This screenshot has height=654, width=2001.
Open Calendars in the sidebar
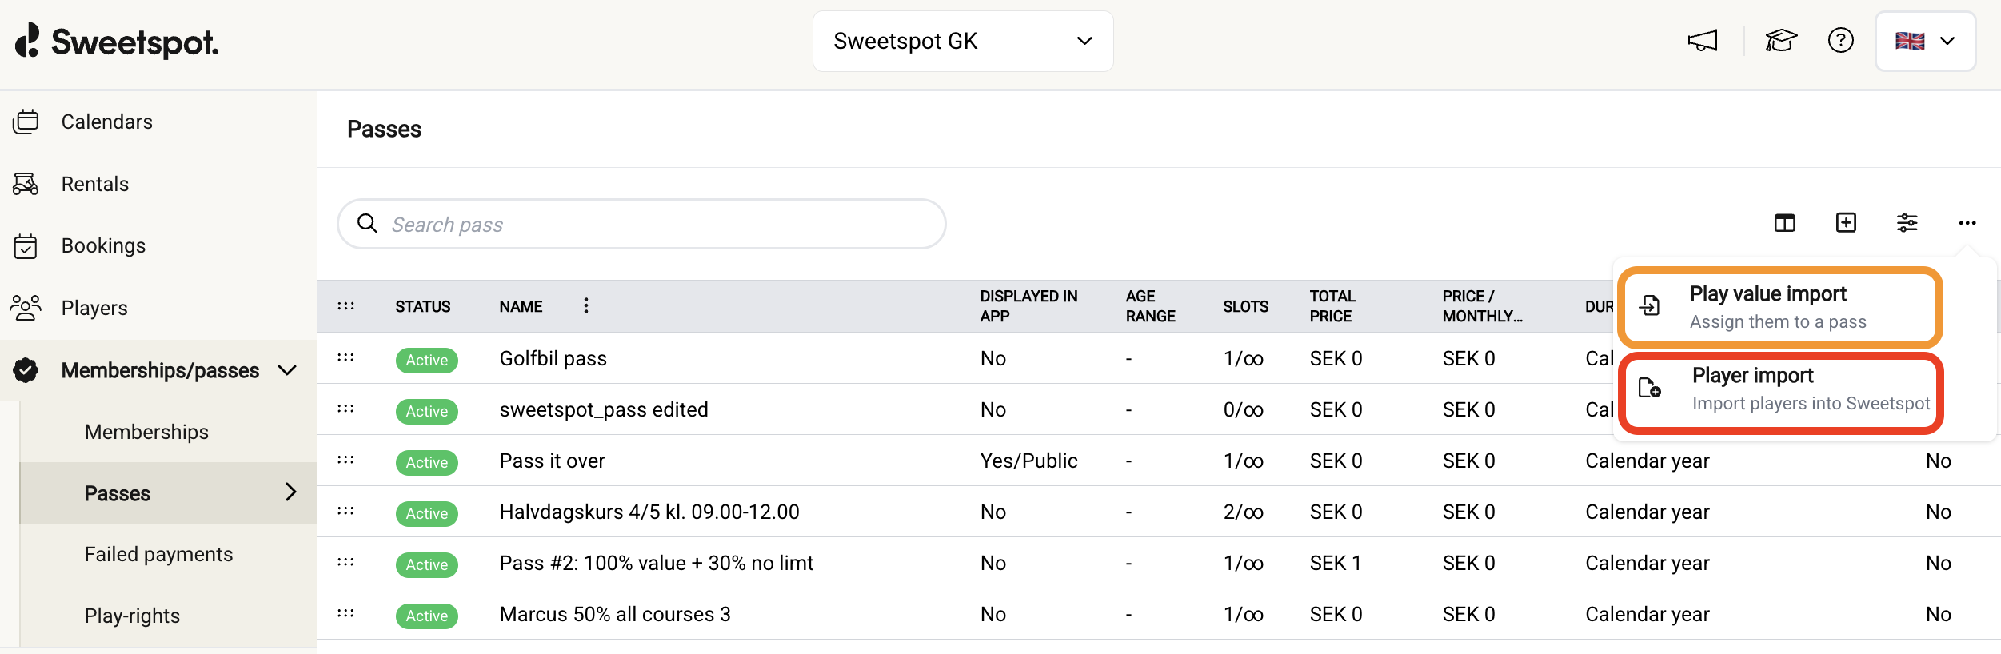tap(106, 122)
